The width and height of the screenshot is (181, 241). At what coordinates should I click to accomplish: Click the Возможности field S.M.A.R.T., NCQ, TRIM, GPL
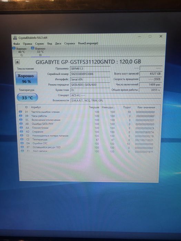[115, 101]
